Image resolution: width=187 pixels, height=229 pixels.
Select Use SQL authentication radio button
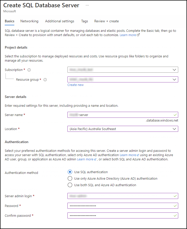click(70, 172)
